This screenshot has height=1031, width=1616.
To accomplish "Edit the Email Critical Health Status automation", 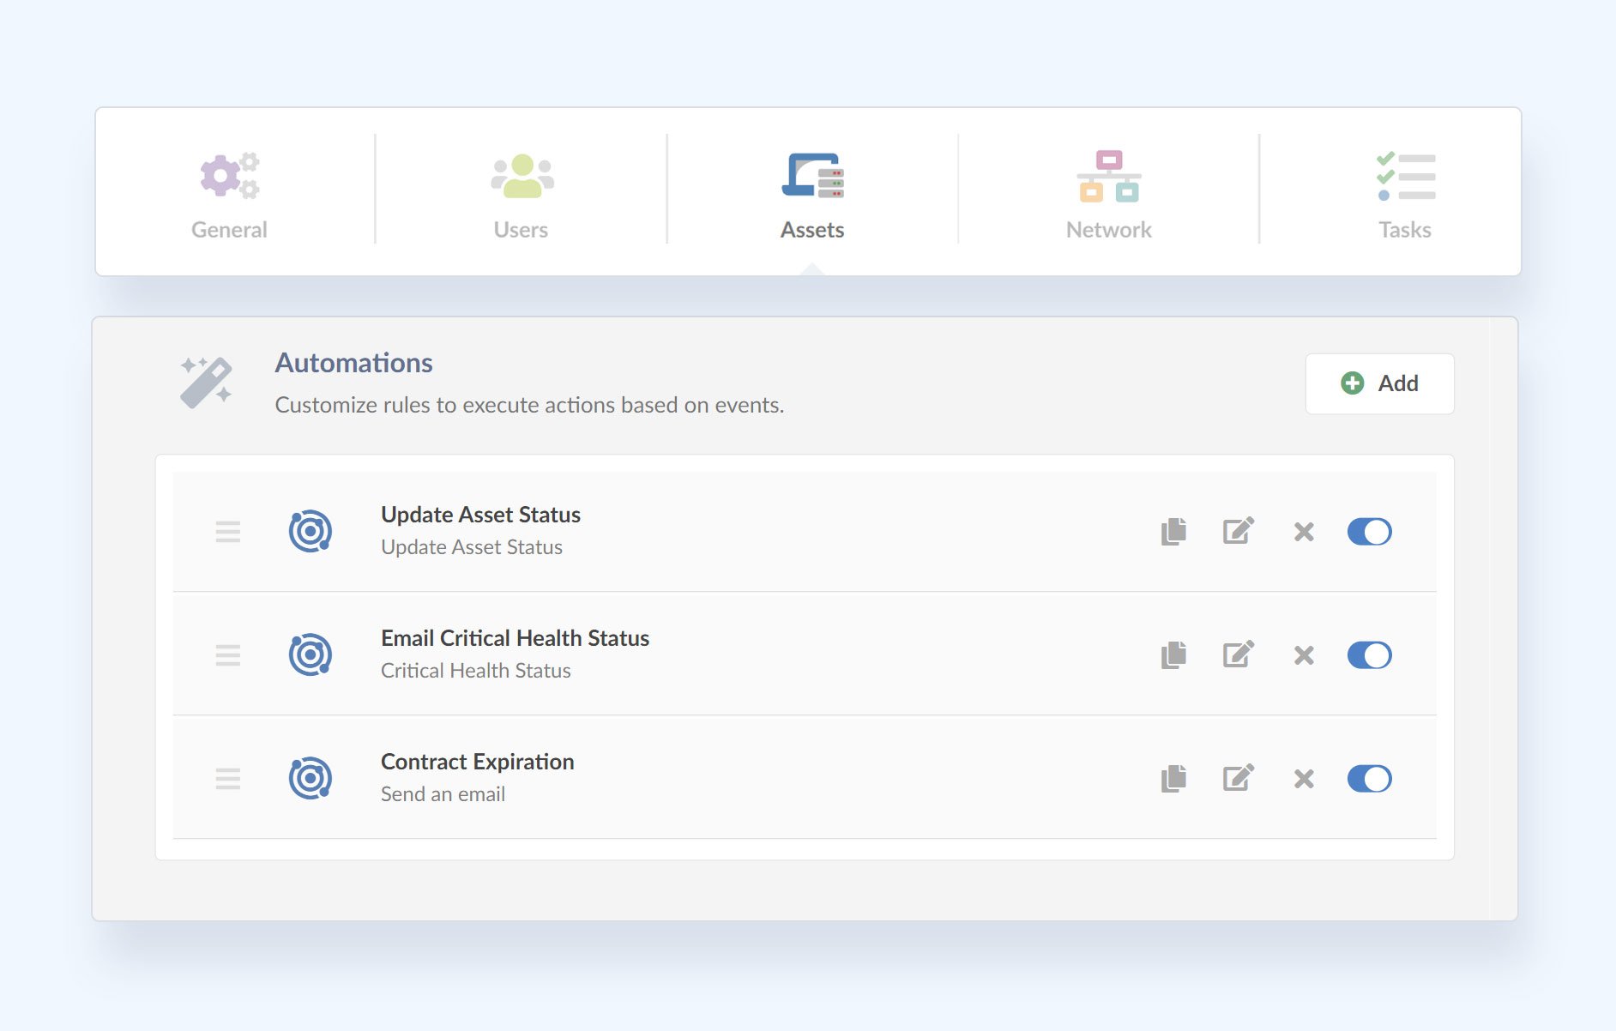I will point(1237,655).
